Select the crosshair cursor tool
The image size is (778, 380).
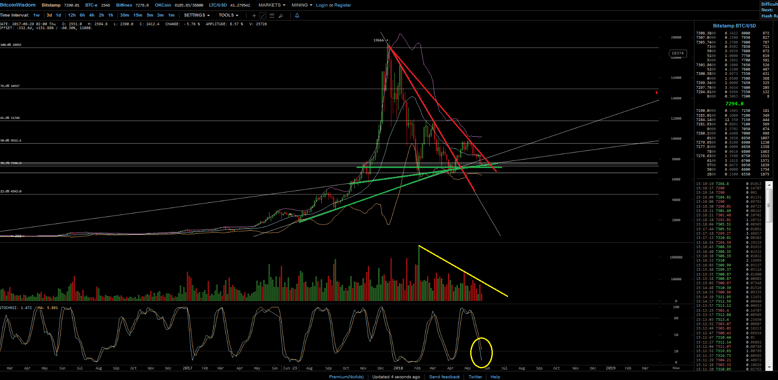pyautogui.click(x=254, y=15)
